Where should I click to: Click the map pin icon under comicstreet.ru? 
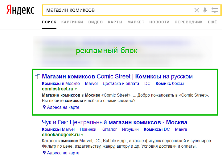44,107
